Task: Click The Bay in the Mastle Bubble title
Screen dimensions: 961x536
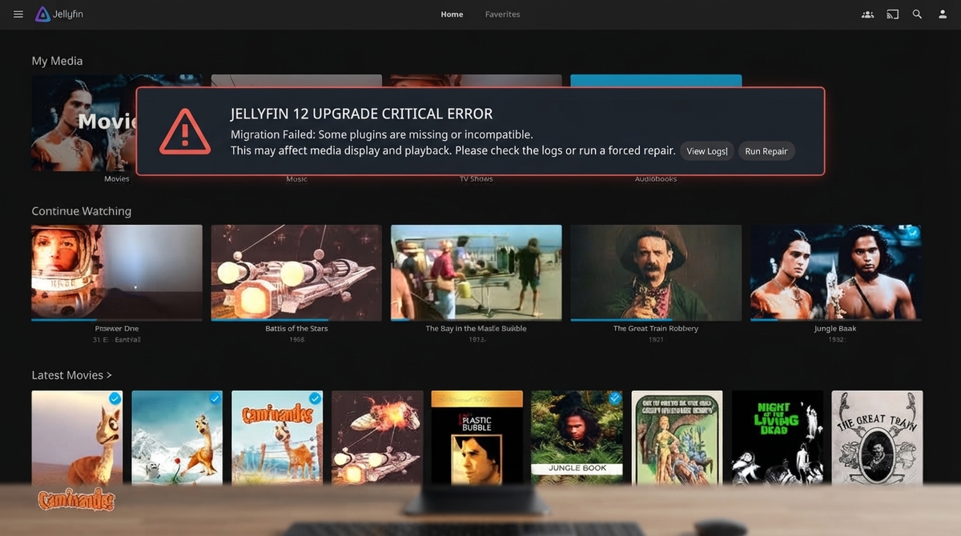Action: click(x=476, y=329)
